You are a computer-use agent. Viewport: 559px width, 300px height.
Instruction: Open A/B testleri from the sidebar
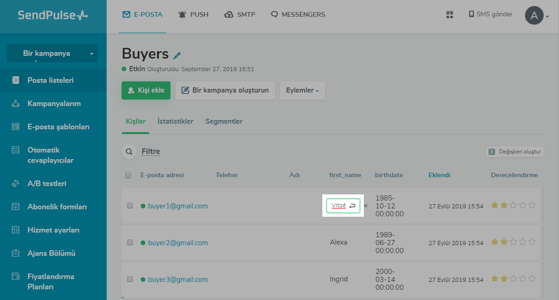point(47,184)
